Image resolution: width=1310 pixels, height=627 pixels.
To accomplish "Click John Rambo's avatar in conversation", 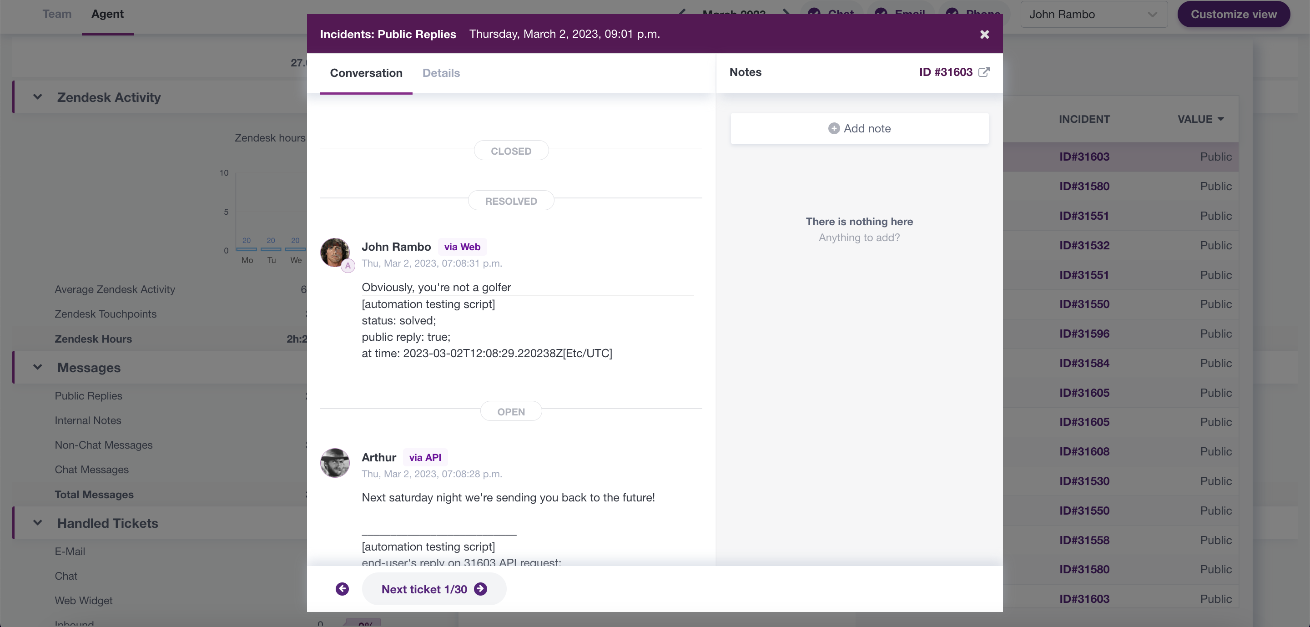I will click(x=335, y=252).
